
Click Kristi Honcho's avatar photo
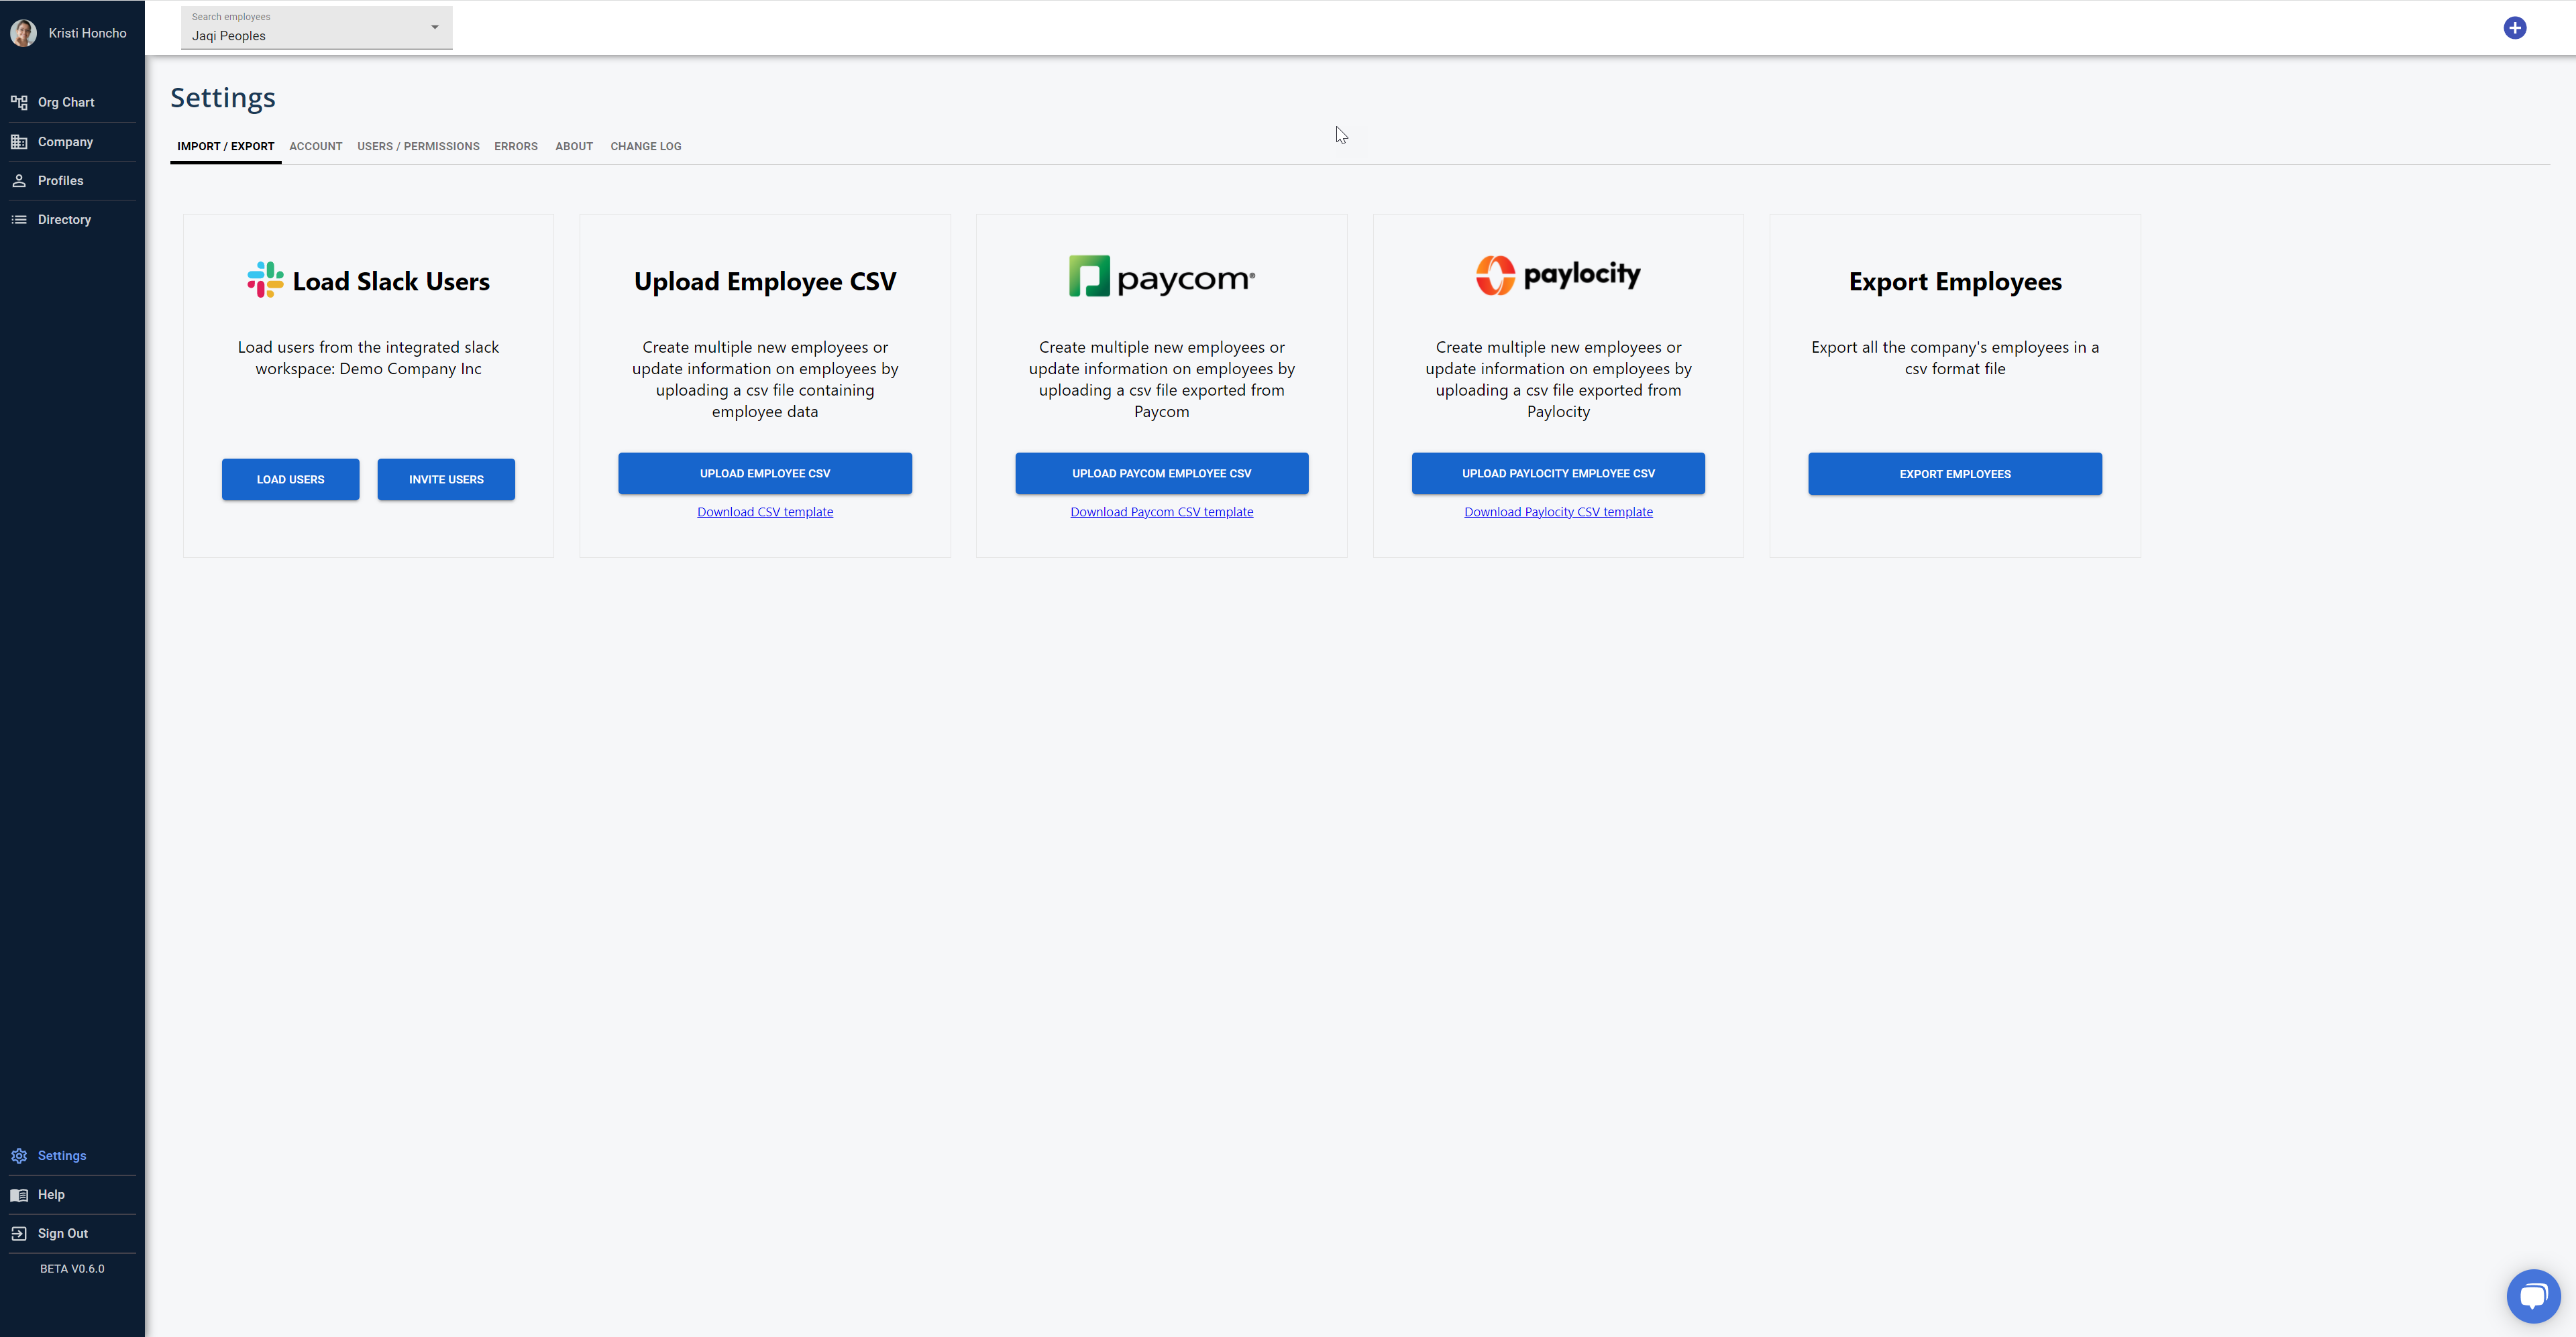tap(23, 33)
